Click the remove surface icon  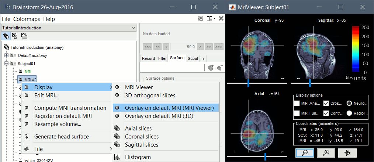coord(220,68)
